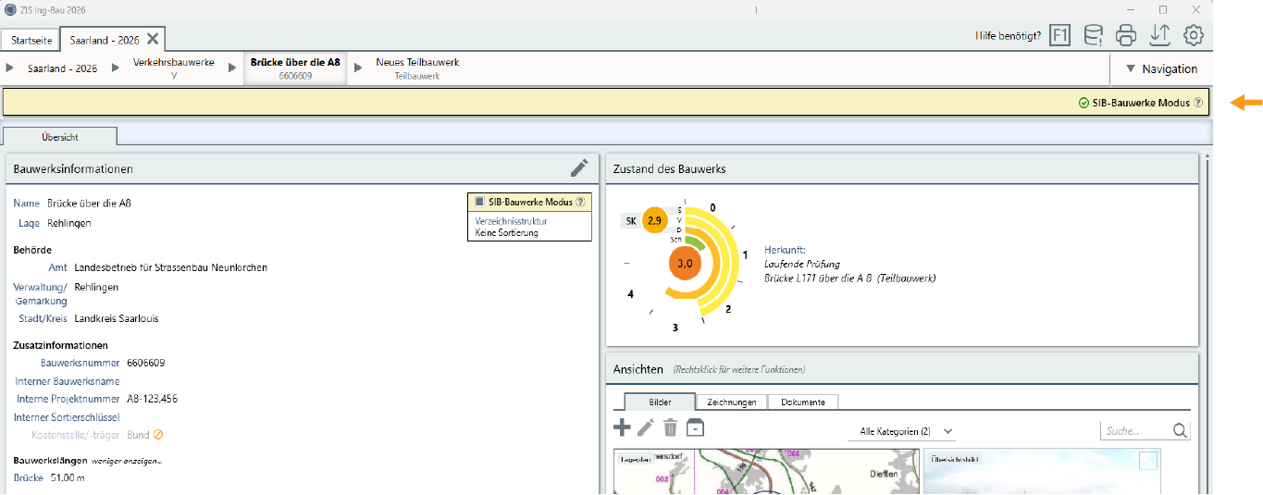Screen dimensions: 1263x495
Task: Click Verzeichnisstruktur in the mode info box
Action: [x=511, y=221]
